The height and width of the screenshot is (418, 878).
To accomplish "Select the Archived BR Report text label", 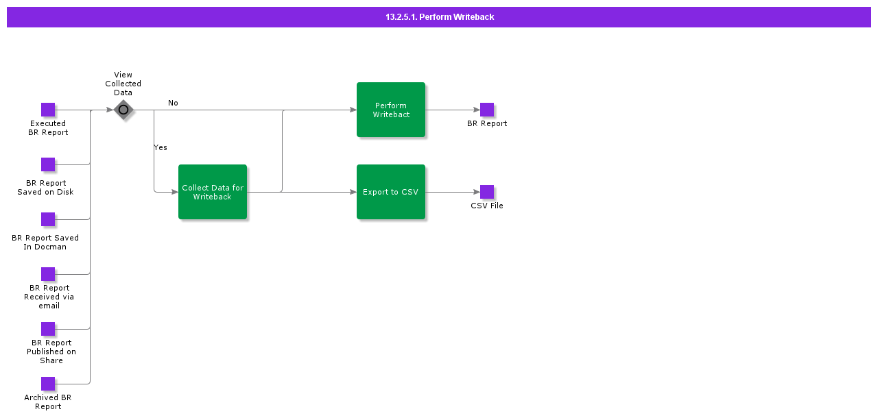I will [x=48, y=402].
